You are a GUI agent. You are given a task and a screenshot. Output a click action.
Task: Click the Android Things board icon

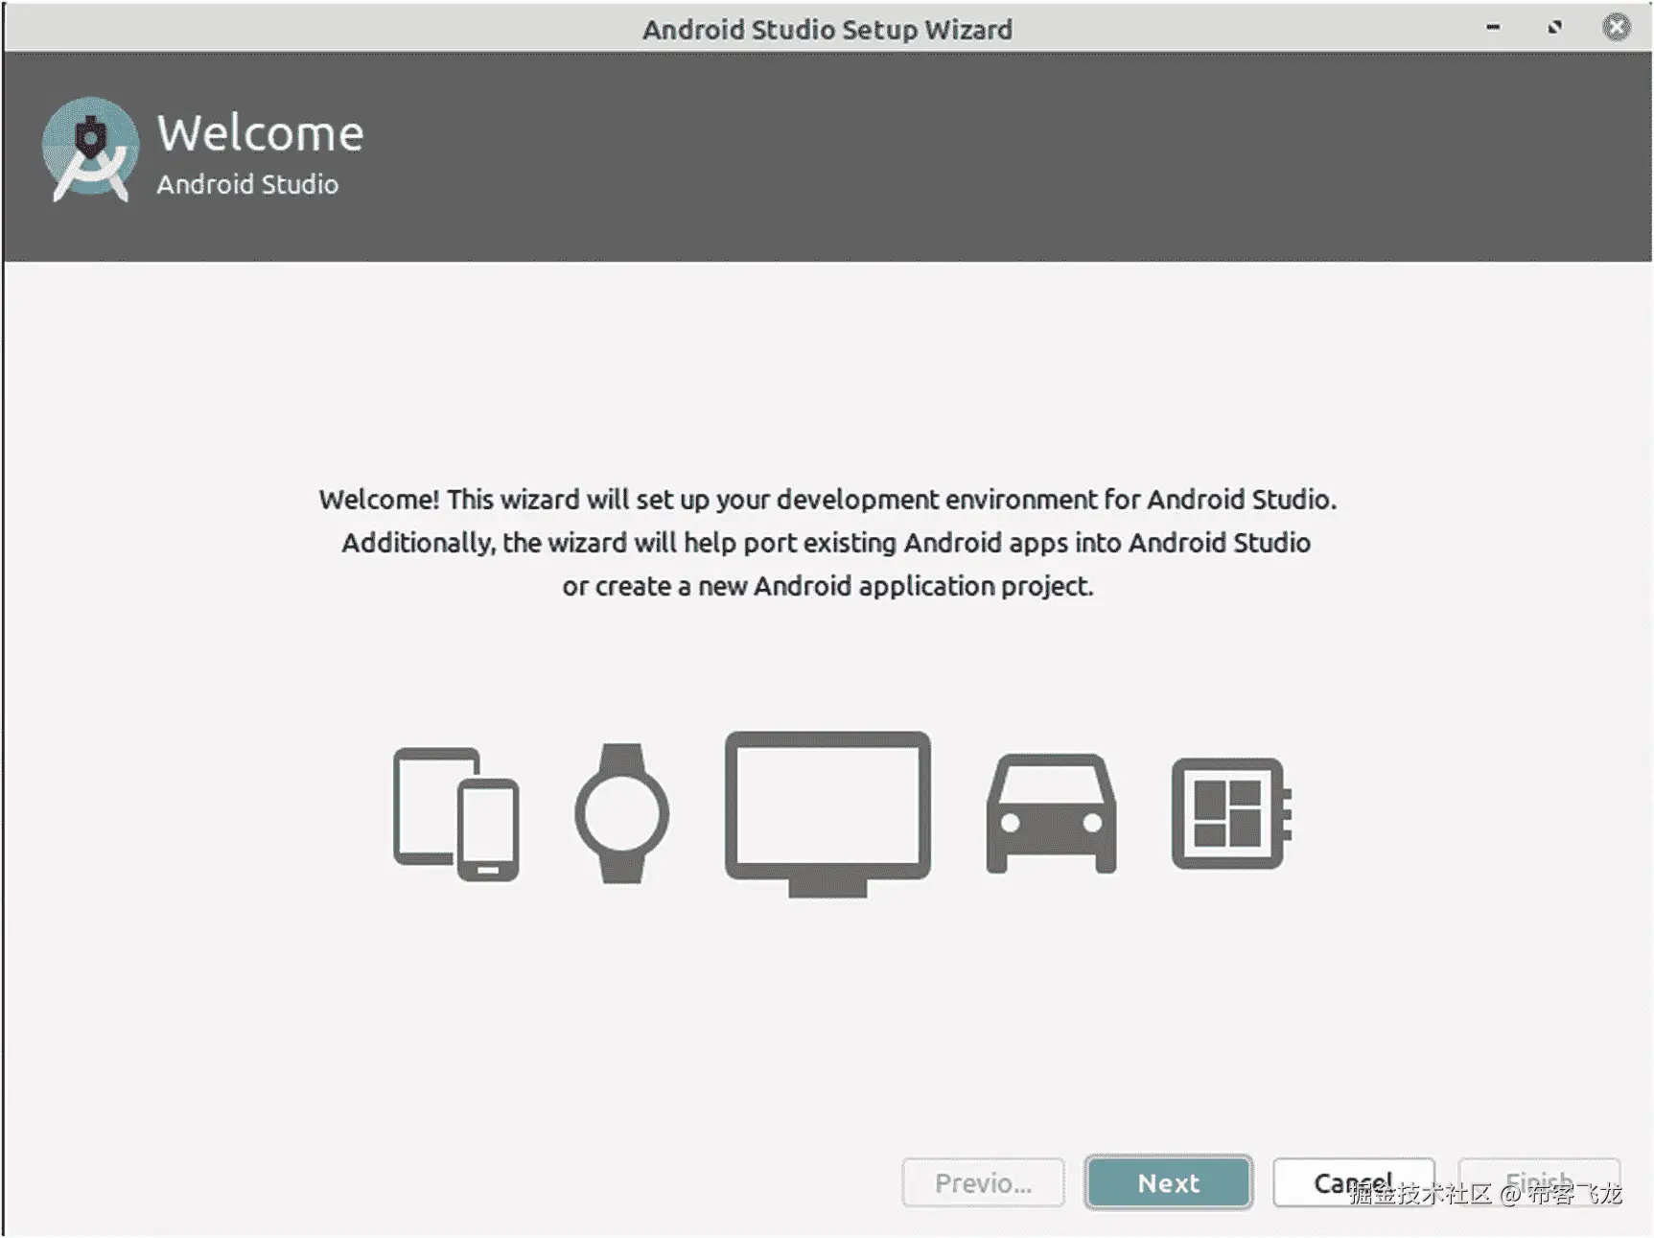pyautogui.click(x=1231, y=814)
